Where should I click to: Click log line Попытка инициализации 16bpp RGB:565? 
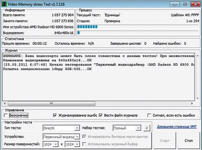[47, 69]
